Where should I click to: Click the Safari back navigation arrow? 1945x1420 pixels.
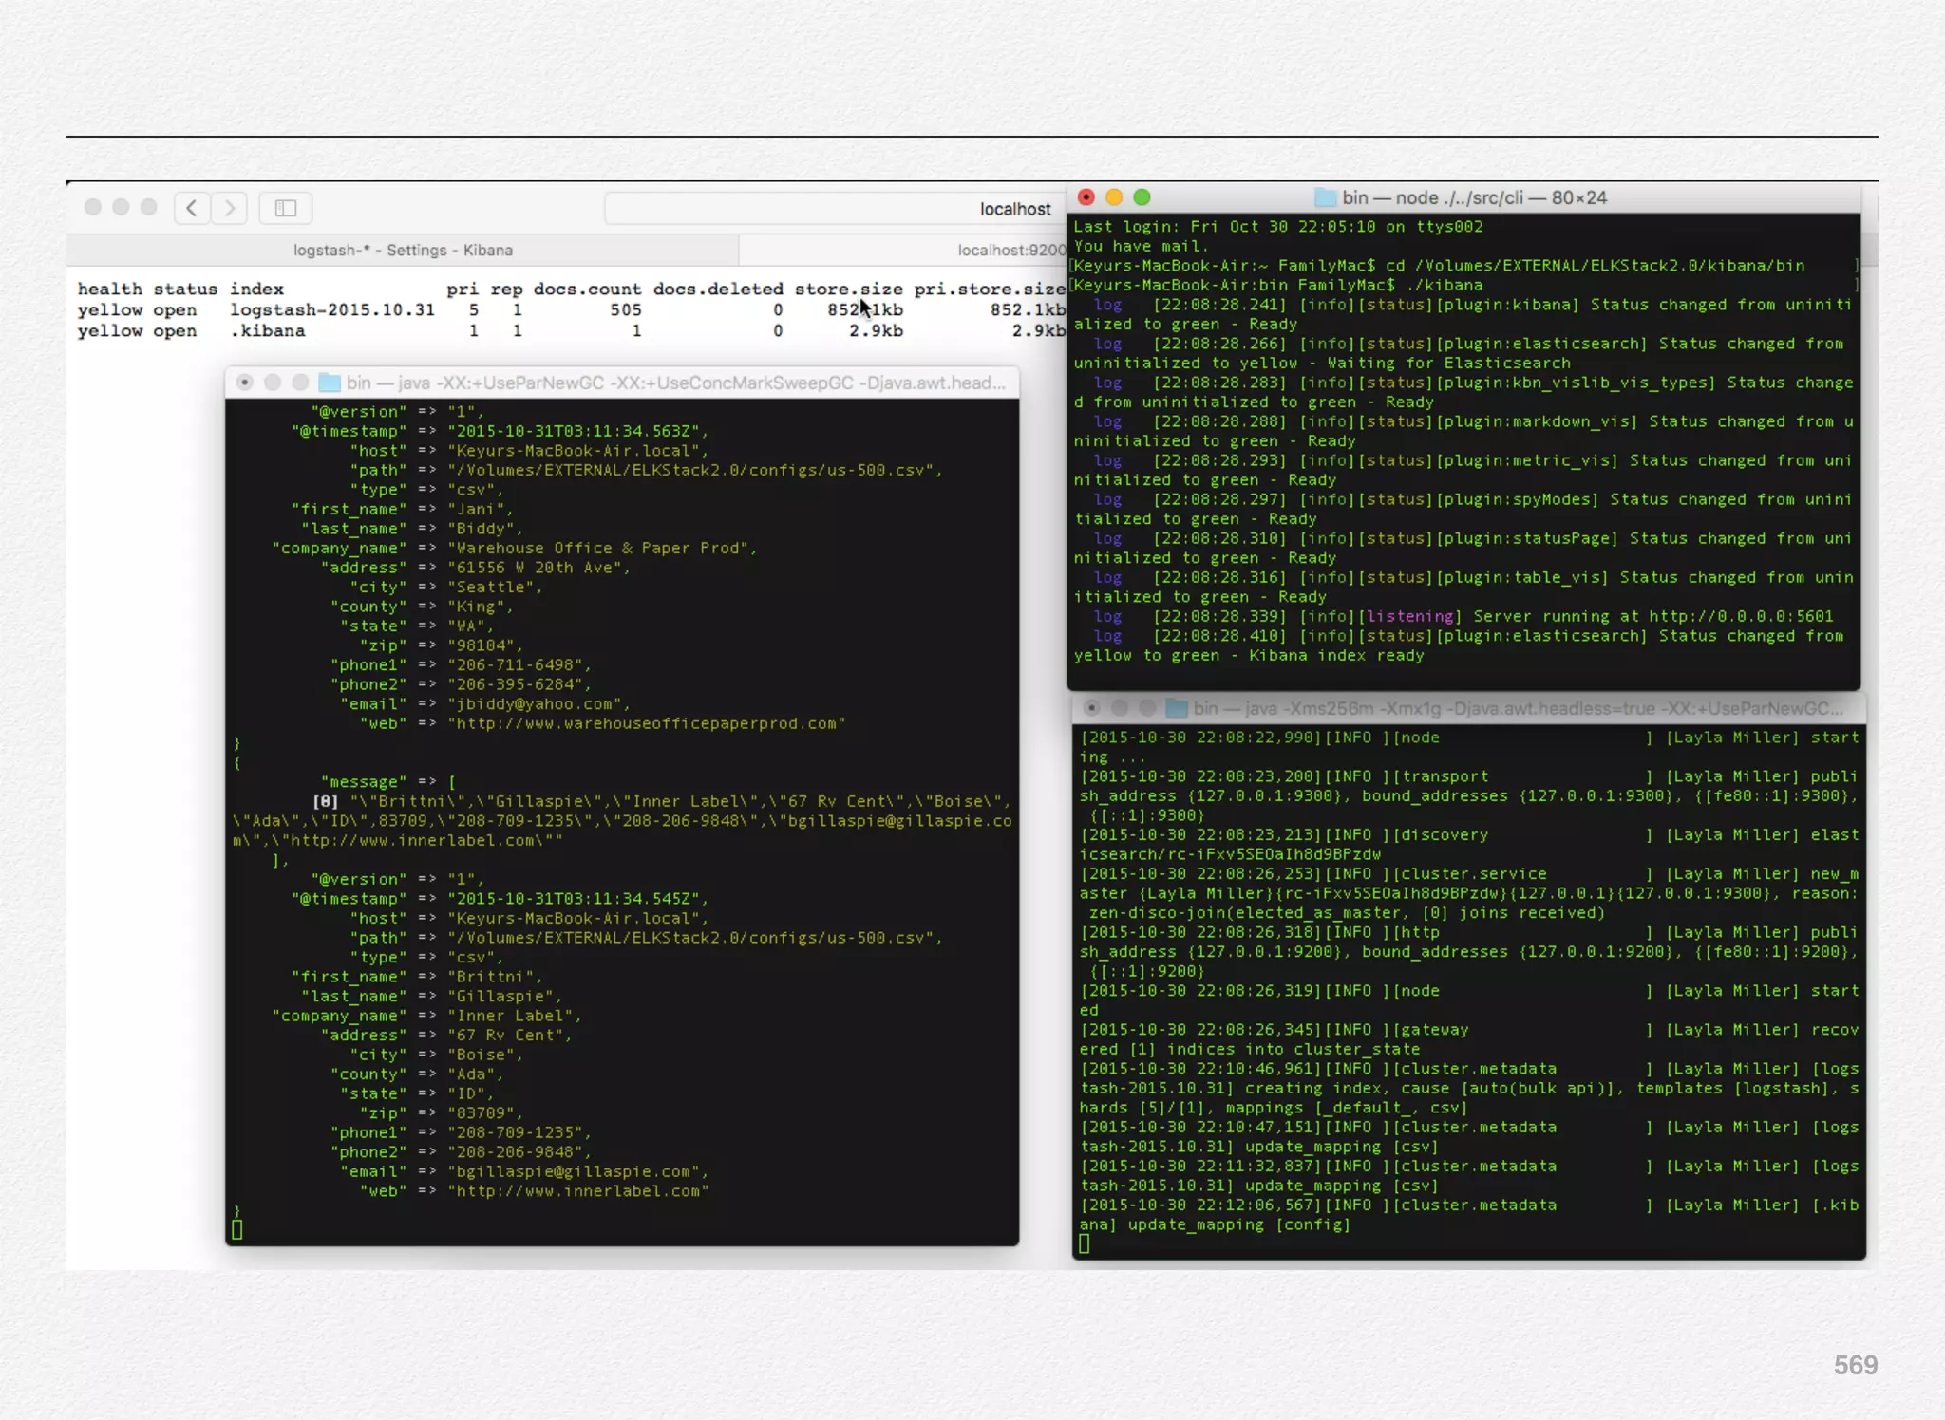click(192, 208)
